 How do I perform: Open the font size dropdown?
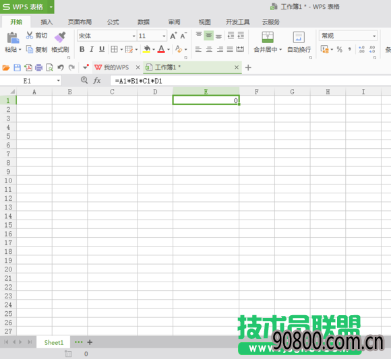point(164,36)
